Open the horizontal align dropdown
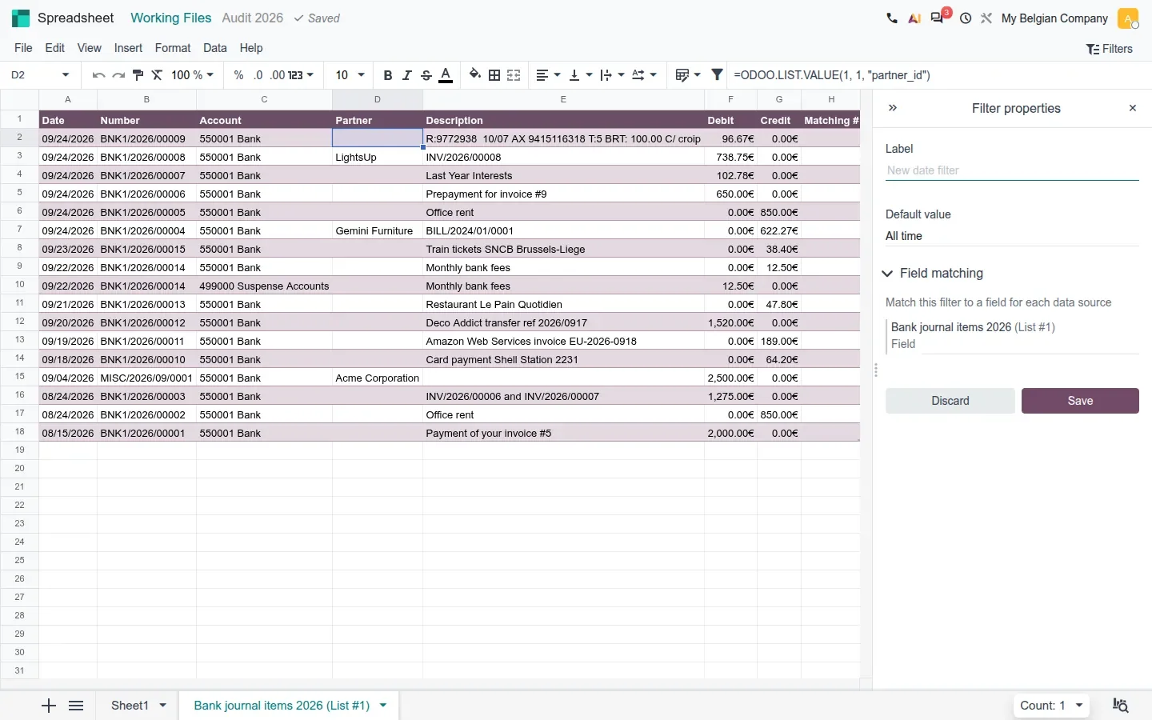This screenshot has width=1152, height=720. tap(548, 75)
